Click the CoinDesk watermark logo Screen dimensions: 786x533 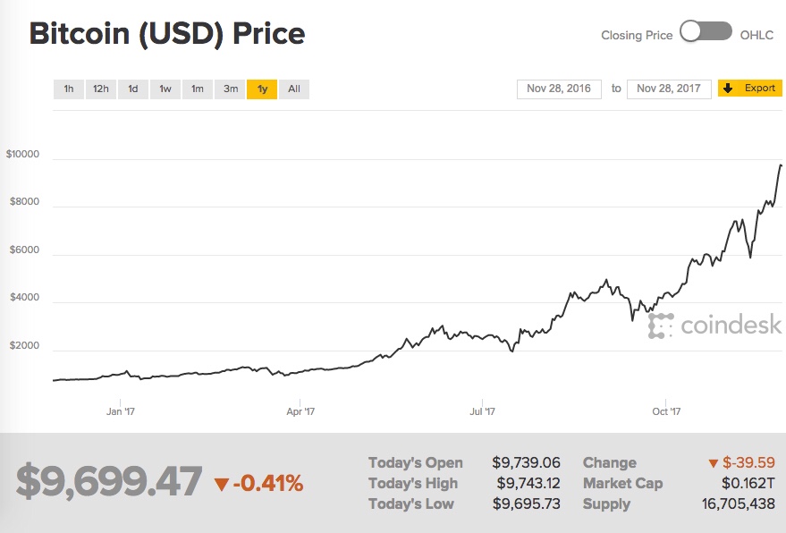click(x=714, y=326)
